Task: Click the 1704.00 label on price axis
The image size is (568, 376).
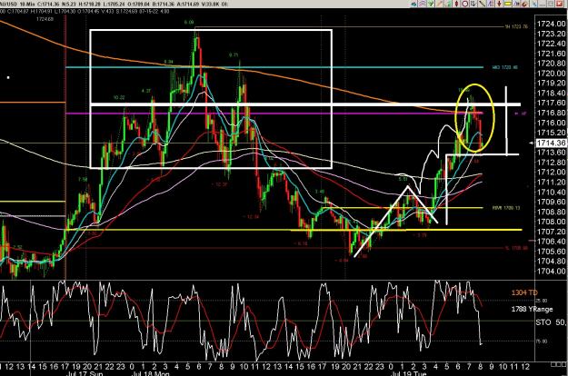Action: coord(551,271)
